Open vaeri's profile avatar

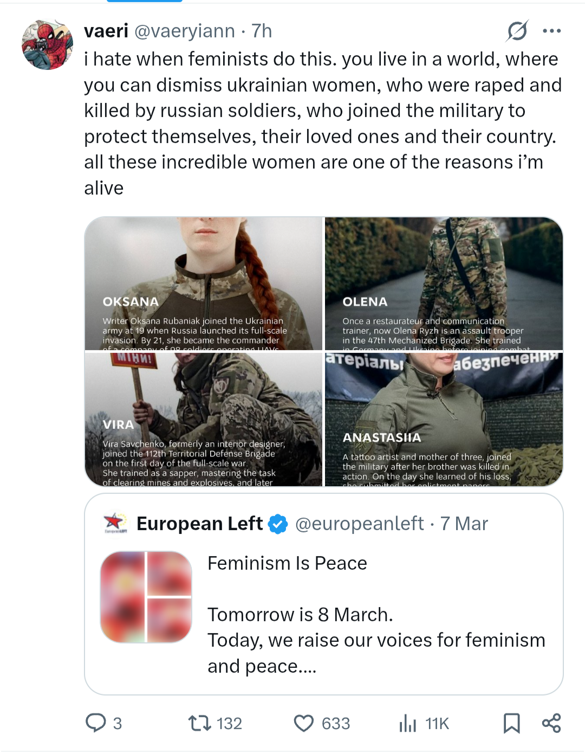point(47,45)
